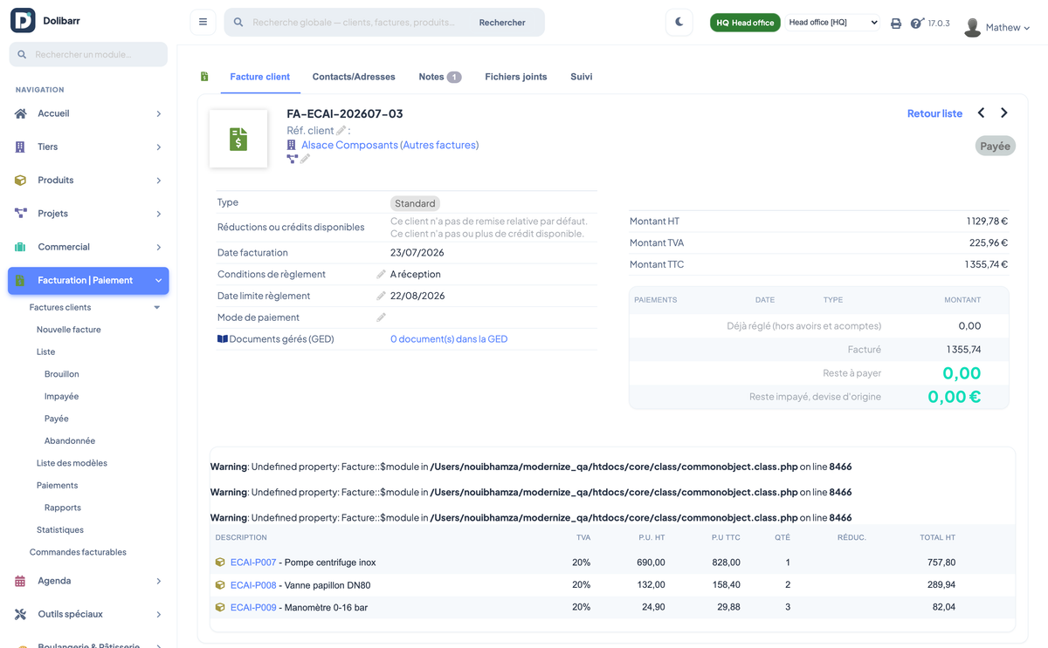This screenshot has height=648, width=1048.
Task: Click the Dolibarr logo icon
Action: tap(23, 20)
